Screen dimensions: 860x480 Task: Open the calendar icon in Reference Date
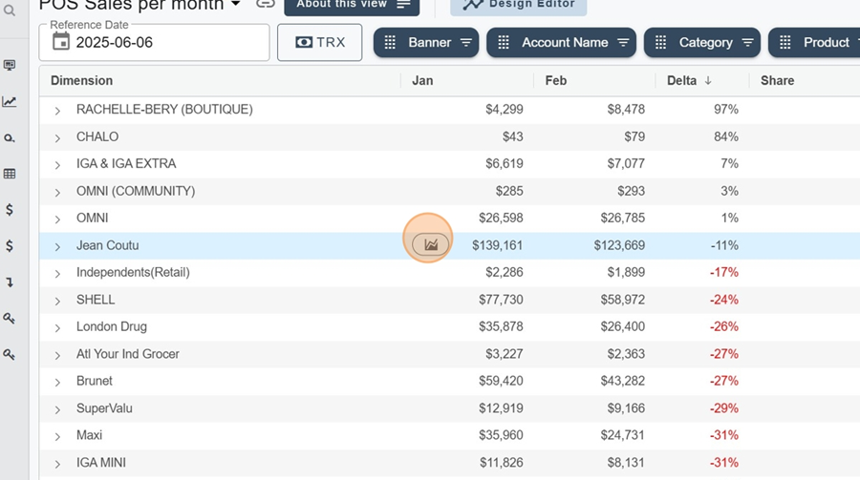click(61, 42)
